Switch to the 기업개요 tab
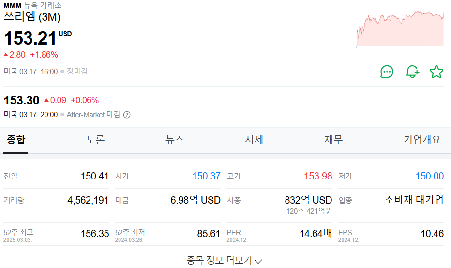Viewport: 451px width, 268px height. pos(422,140)
